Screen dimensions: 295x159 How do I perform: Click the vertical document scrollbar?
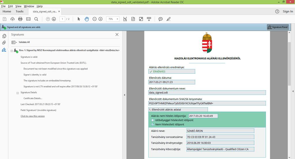click(x=289, y=64)
